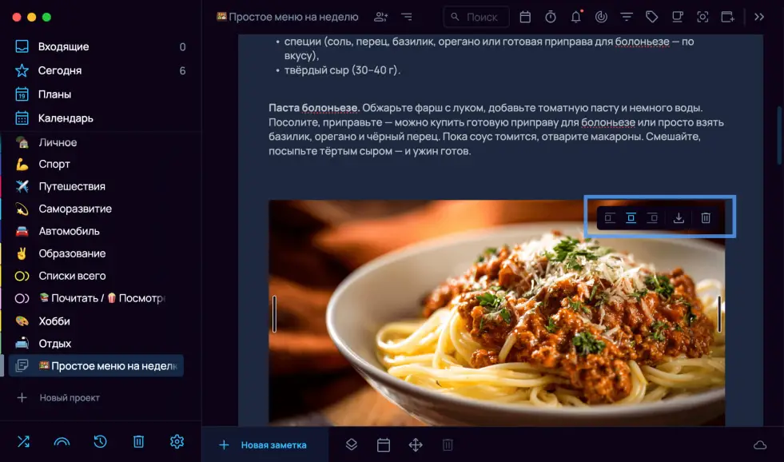This screenshot has width=784, height=462.
Task: Create a note with Новая заметка
Action: 265,445
